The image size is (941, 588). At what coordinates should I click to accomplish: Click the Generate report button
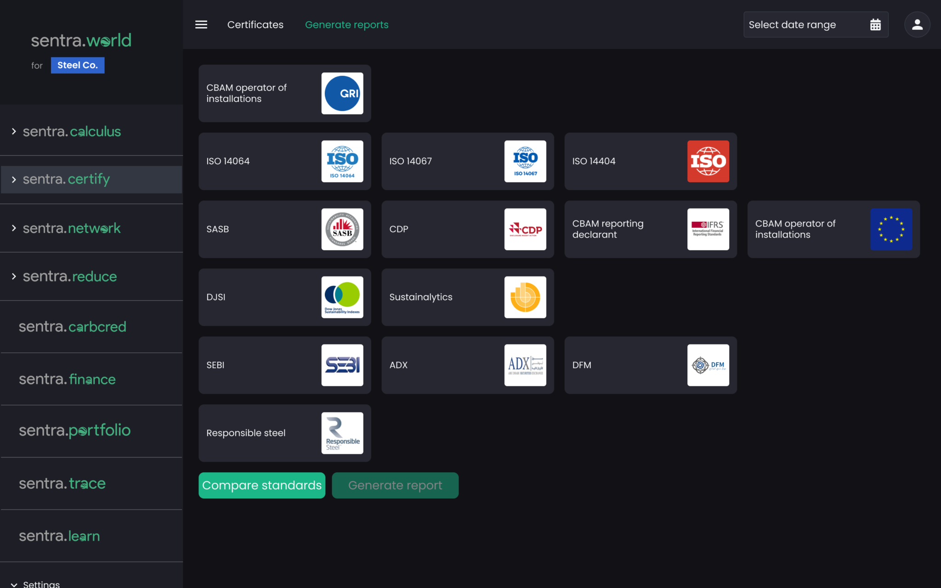point(395,486)
